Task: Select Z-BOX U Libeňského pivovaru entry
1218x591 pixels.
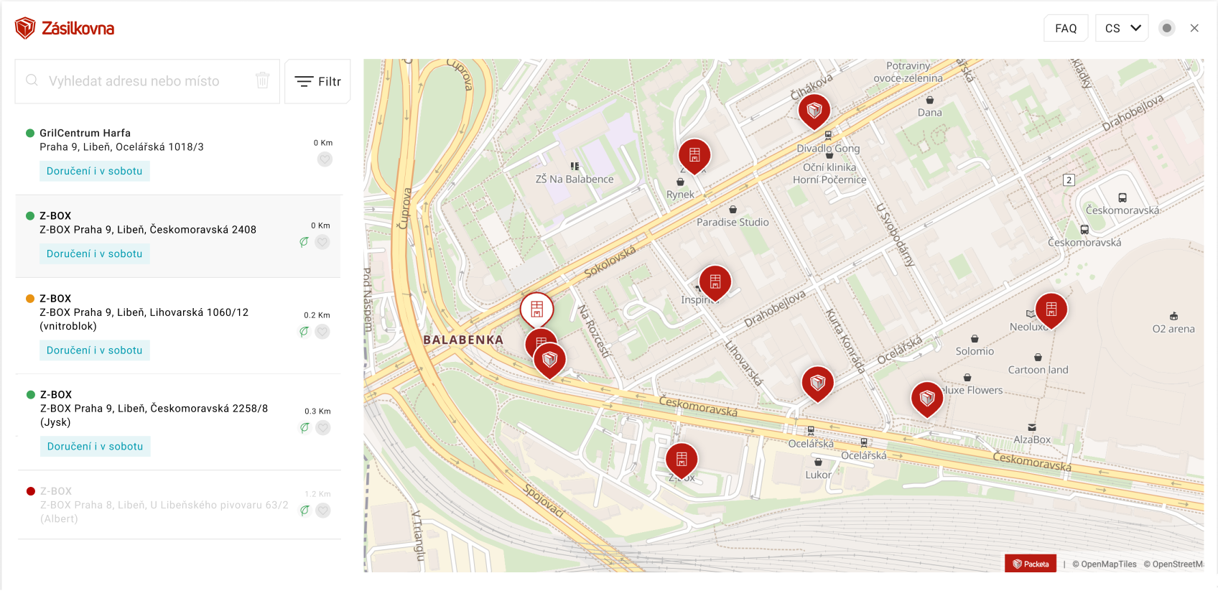Action: point(178,505)
